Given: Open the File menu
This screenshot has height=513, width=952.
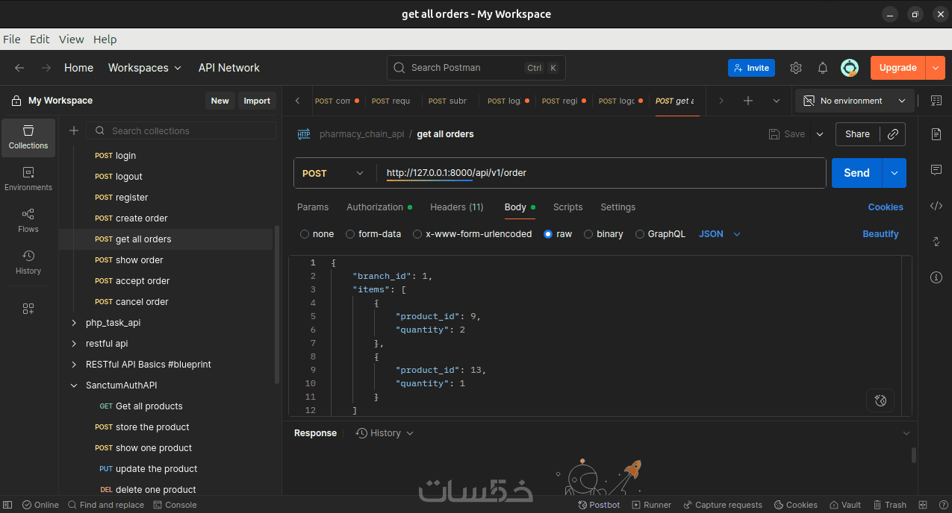Looking at the screenshot, I should (11, 40).
